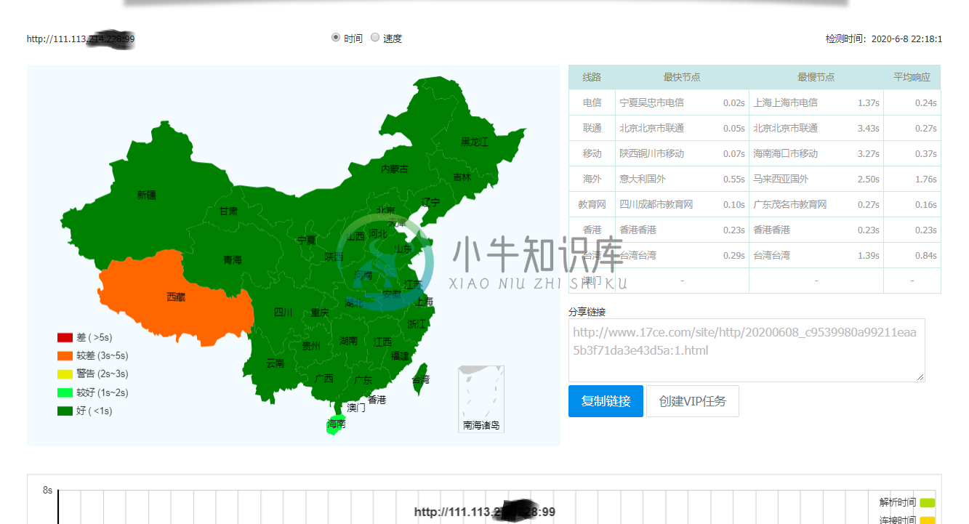Click 湖南 region on the map

[348, 341]
